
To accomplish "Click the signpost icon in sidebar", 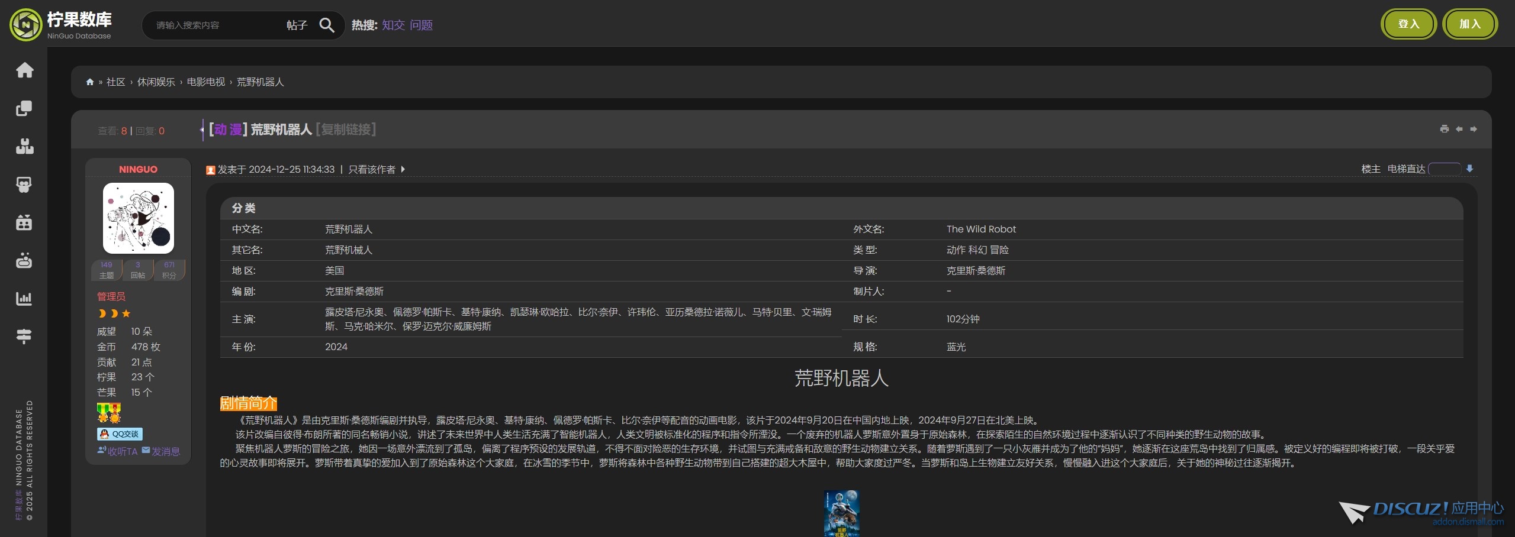I will (24, 337).
